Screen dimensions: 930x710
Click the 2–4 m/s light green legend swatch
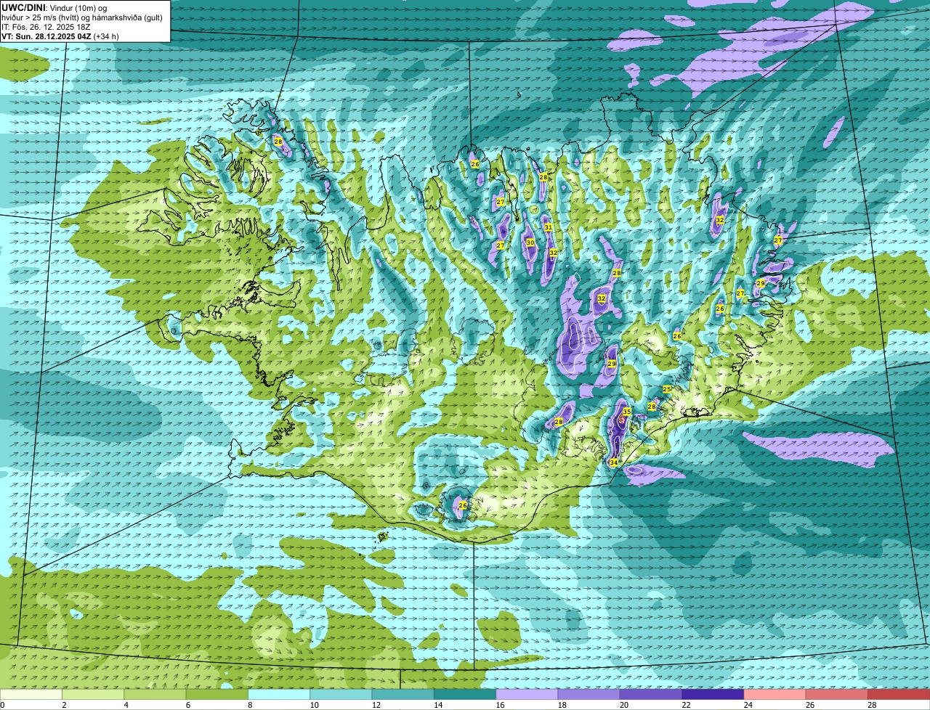(x=93, y=695)
